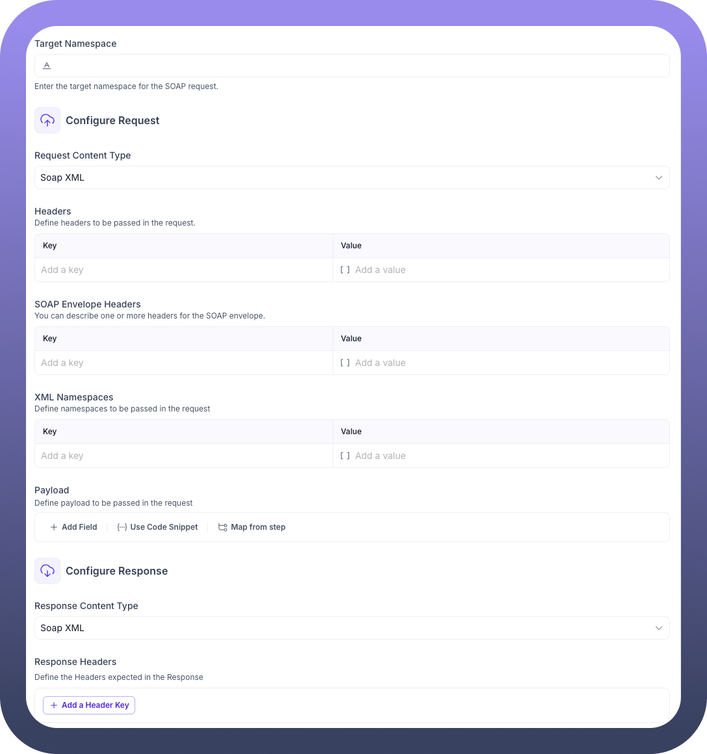Screen dimensions: 707x754
Task: Click the Map from step icon
Action: click(223, 527)
